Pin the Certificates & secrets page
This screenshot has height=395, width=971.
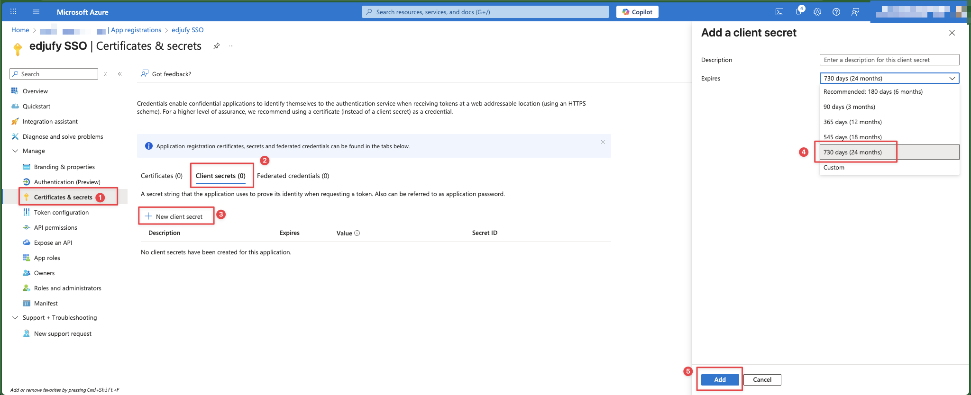pos(216,46)
